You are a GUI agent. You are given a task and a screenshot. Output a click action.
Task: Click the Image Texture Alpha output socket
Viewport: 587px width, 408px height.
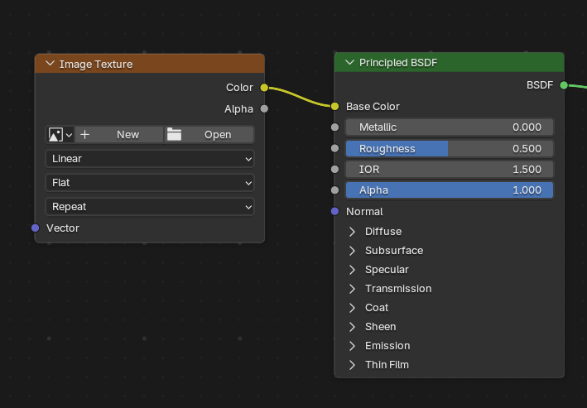coord(264,109)
